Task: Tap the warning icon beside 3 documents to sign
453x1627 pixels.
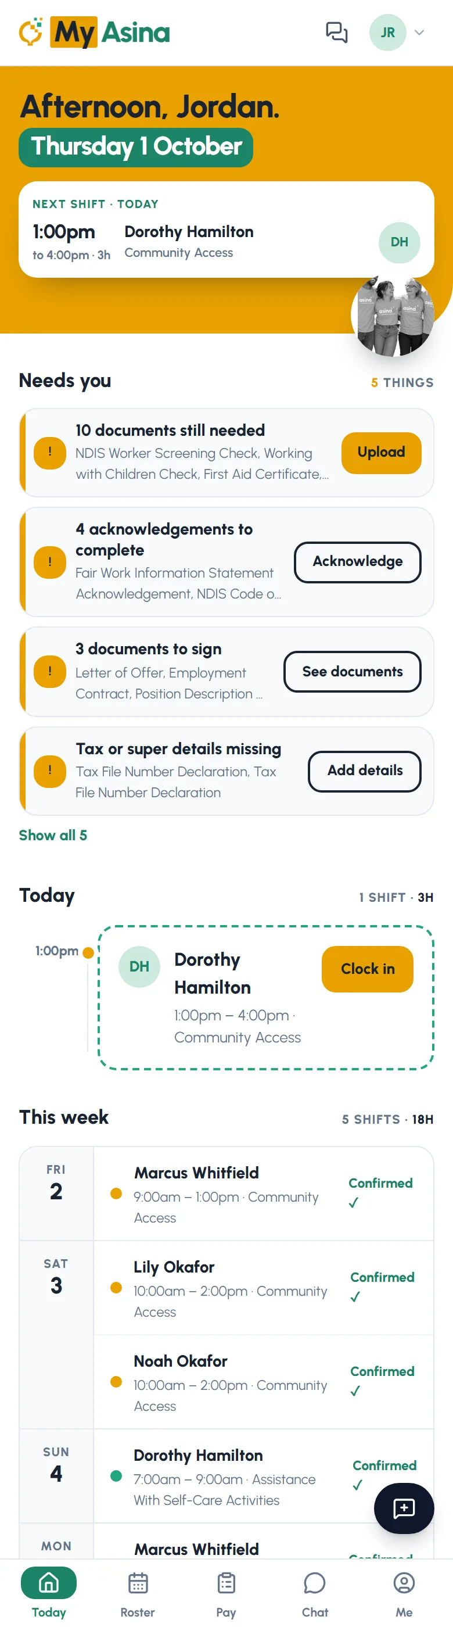Action: click(x=50, y=671)
